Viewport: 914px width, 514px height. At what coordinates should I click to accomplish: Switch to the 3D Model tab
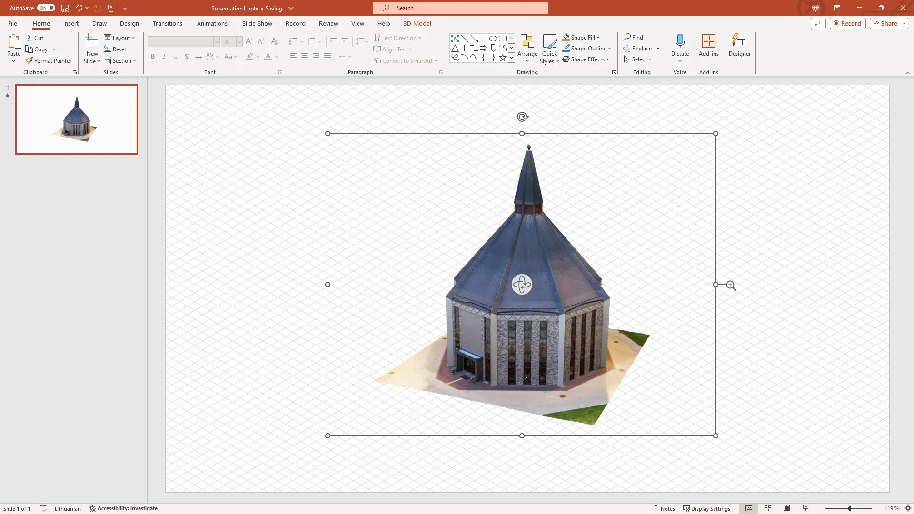coord(417,23)
